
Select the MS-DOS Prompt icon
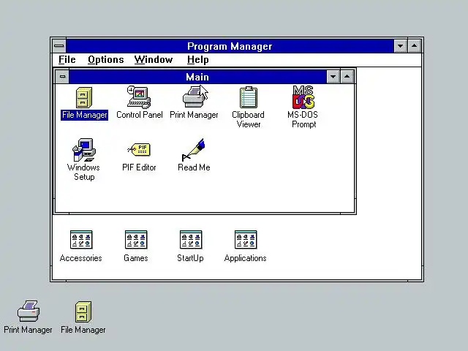click(303, 97)
